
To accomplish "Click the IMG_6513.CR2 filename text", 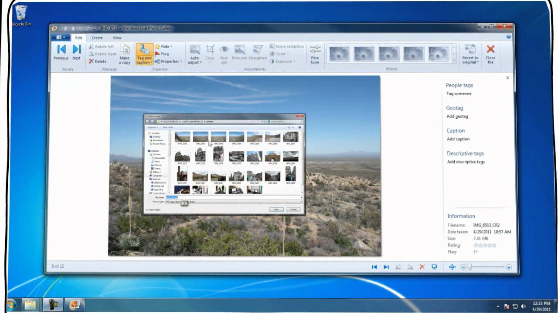I will coord(487,225).
